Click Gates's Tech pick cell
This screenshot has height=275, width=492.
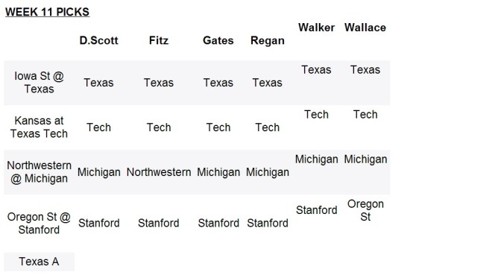pyautogui.click(x=218, y=127)
